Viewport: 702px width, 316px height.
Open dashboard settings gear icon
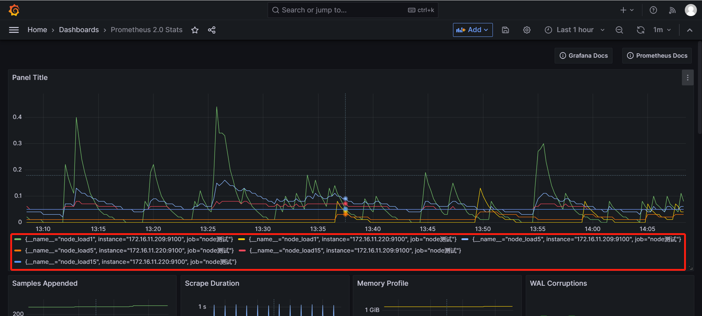526,30
